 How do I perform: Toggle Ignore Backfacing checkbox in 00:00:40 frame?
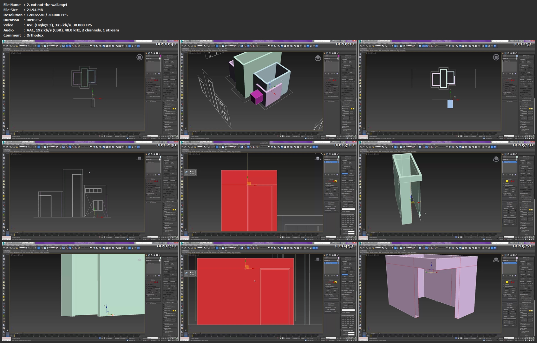[x=147, y=84]
